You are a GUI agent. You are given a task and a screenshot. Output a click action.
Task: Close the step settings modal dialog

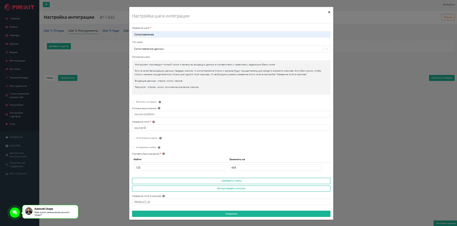coord(329,12)
